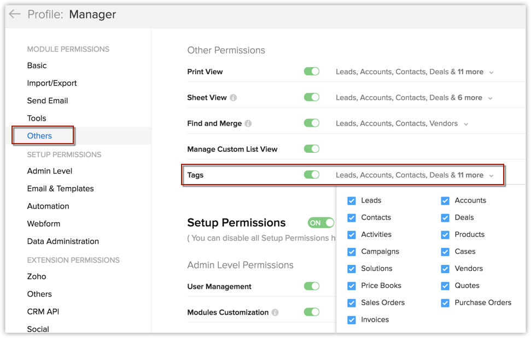The height and width of the screenshot is (338, 531).
Task: Expand the Sheet View modules dropdown
Action: 490,98
